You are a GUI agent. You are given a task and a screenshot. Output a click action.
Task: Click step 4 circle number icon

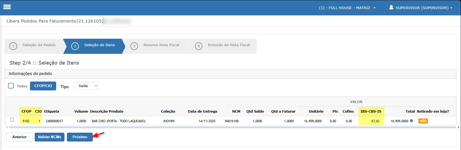[x=199, y=46]
